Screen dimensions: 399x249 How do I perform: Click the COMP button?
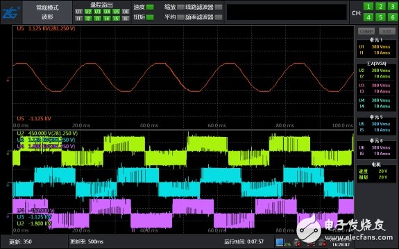(366, 31)
